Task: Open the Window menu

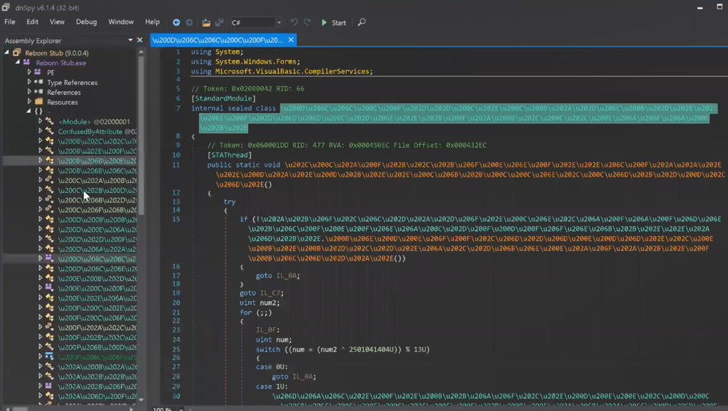Action: (x=120, y=22)
